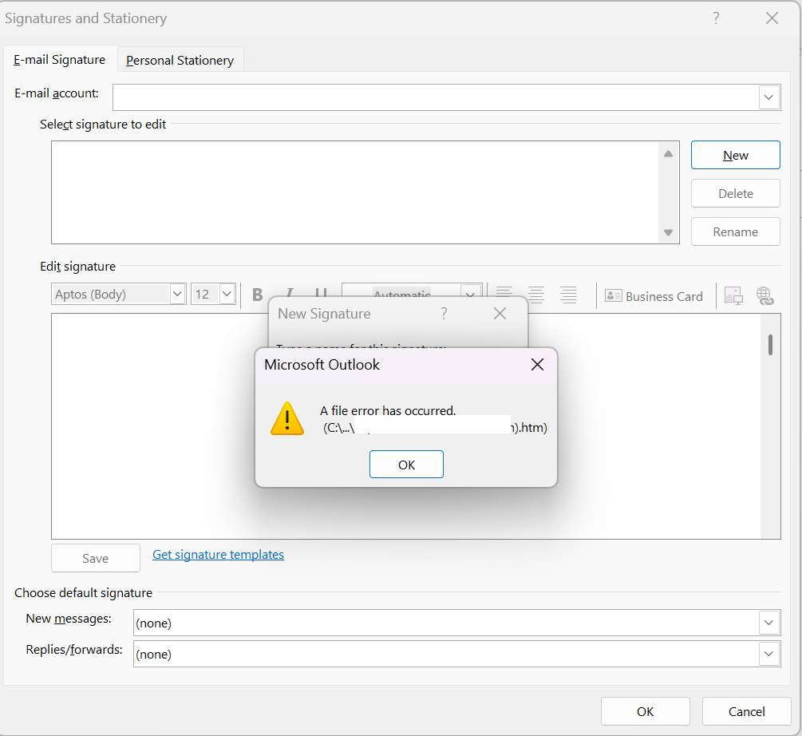Viewport: 802px width, 736px height.
Task: Open help in the New Signature dialog
Action: [444, 313]
